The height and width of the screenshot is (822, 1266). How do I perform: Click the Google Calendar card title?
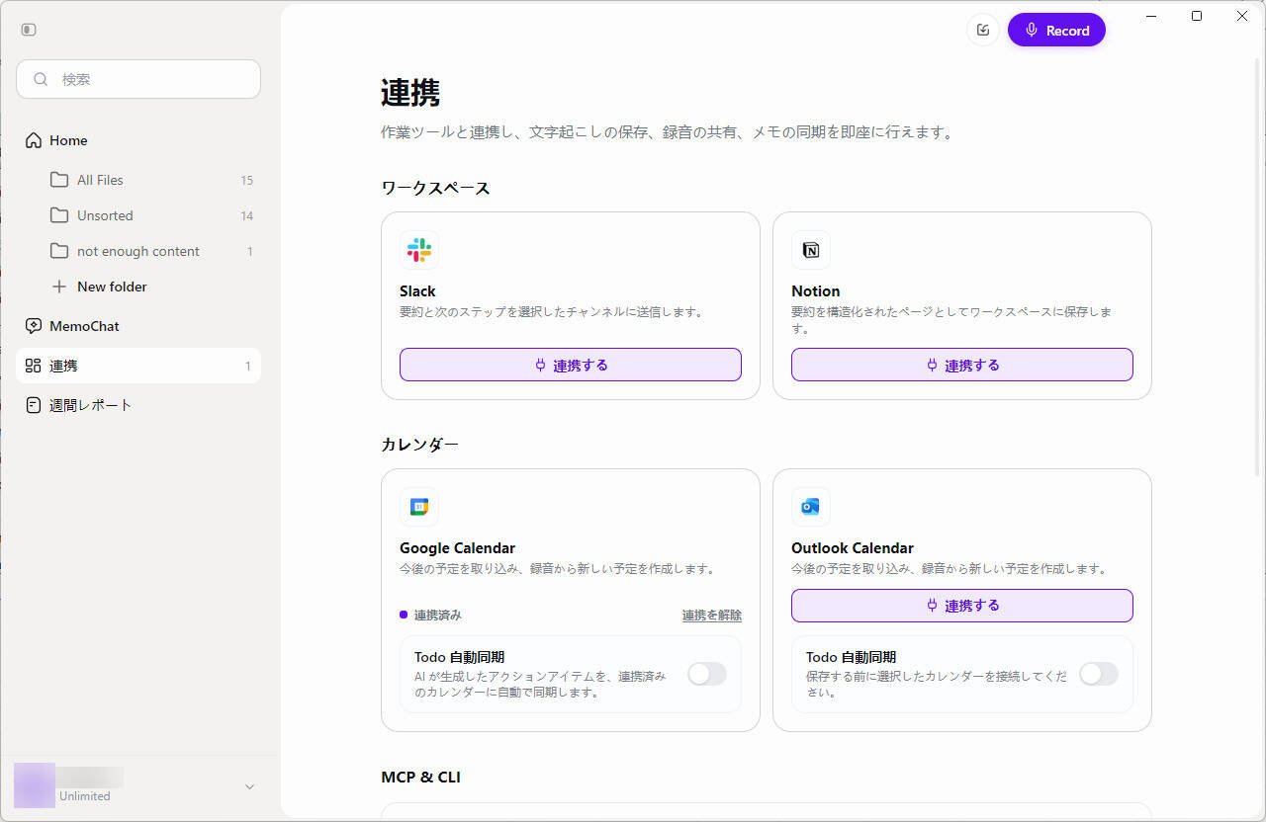coord(457,547)
